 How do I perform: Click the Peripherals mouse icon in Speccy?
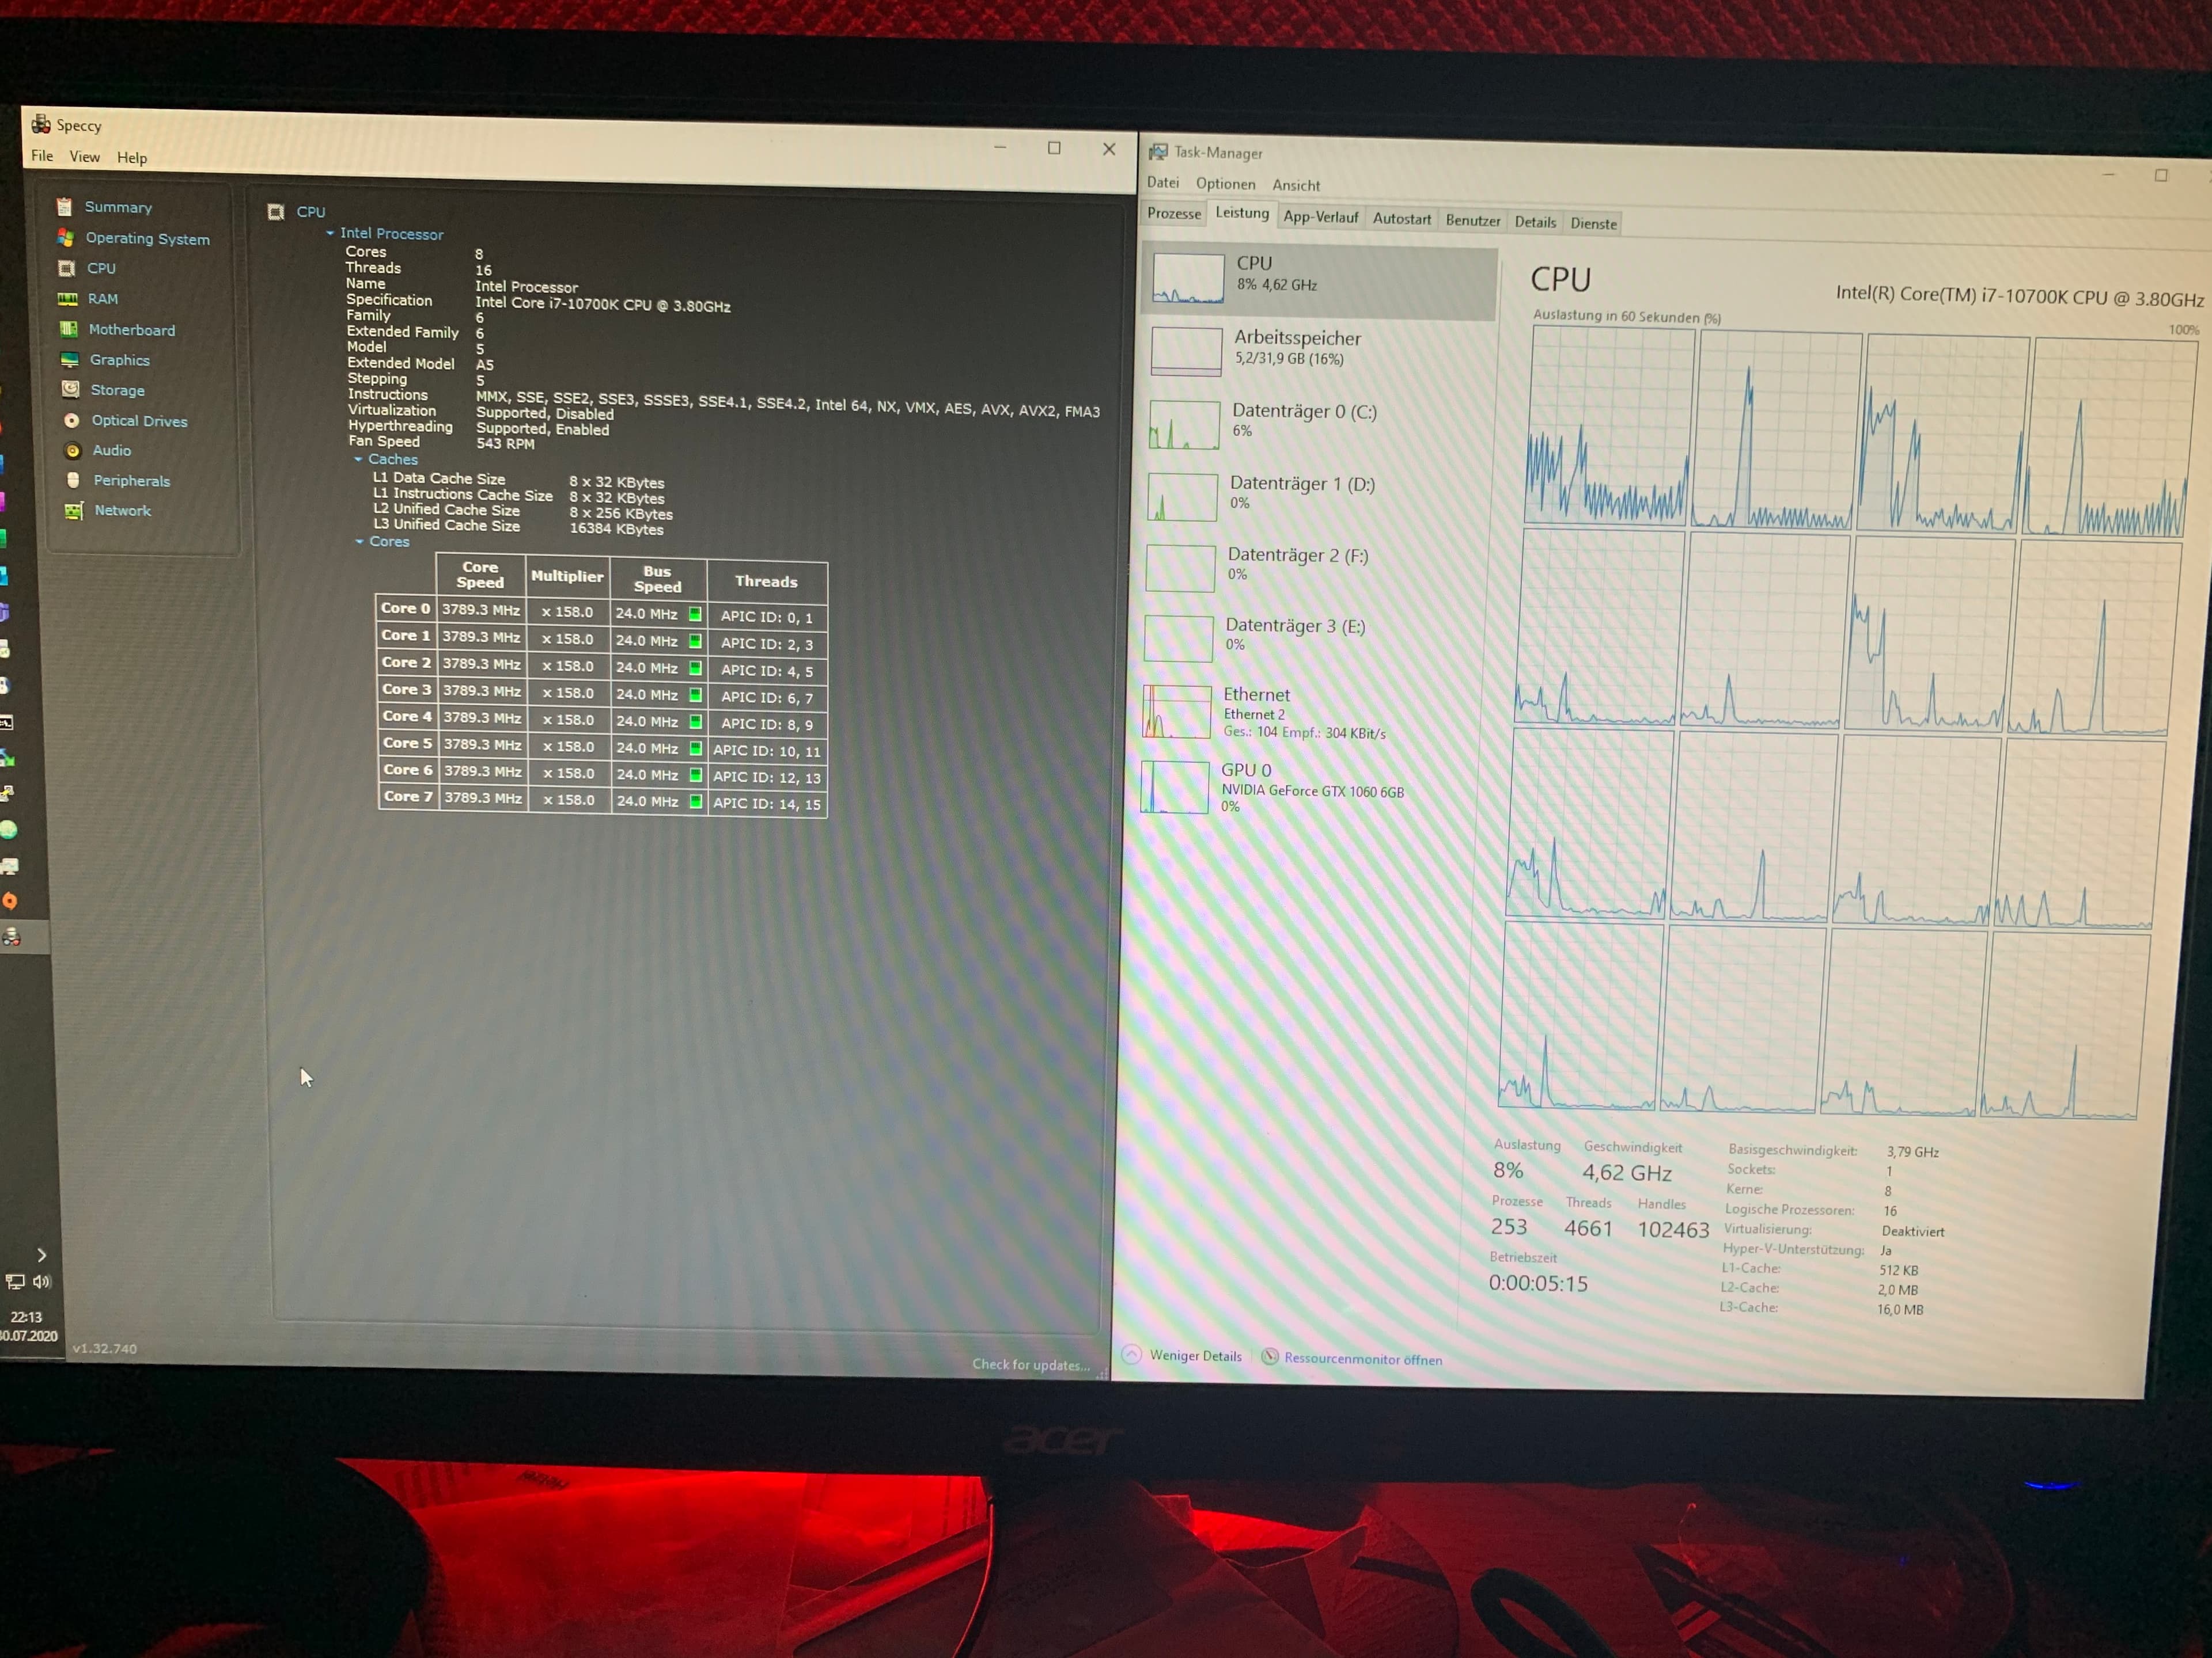(73, 481)
